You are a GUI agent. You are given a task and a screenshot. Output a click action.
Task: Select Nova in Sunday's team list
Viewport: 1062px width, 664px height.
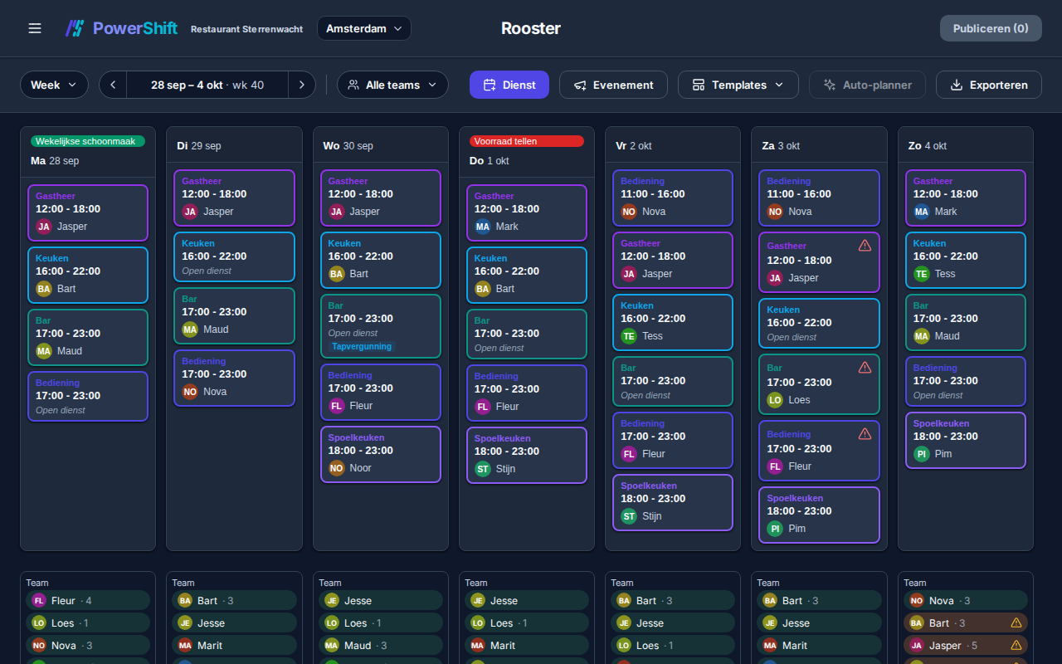pos(966,600)
